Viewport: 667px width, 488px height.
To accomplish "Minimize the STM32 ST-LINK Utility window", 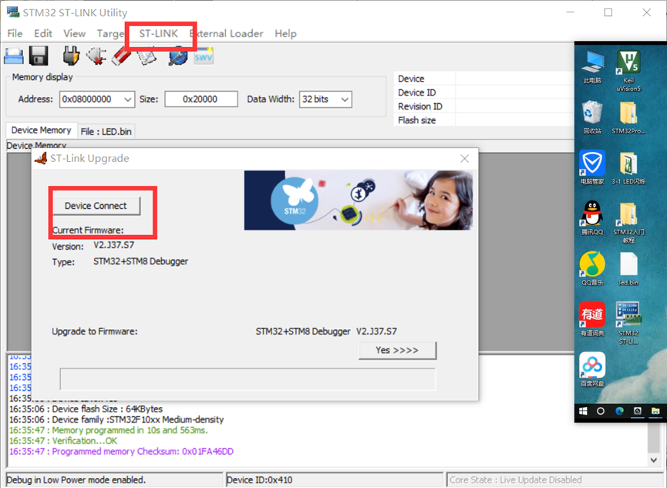I will tap(571, 12).
